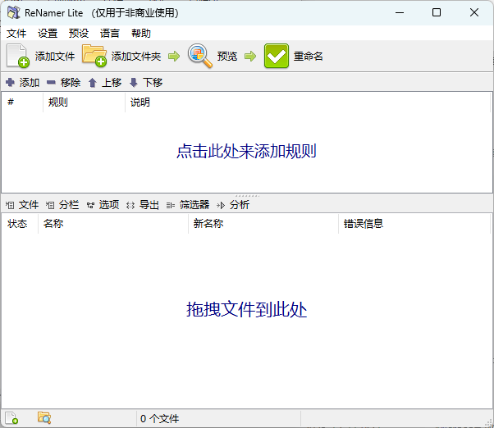Open the 预设 (Presets) menu
The width and height of the screenshot is (494, 428).
click(79, 34)
